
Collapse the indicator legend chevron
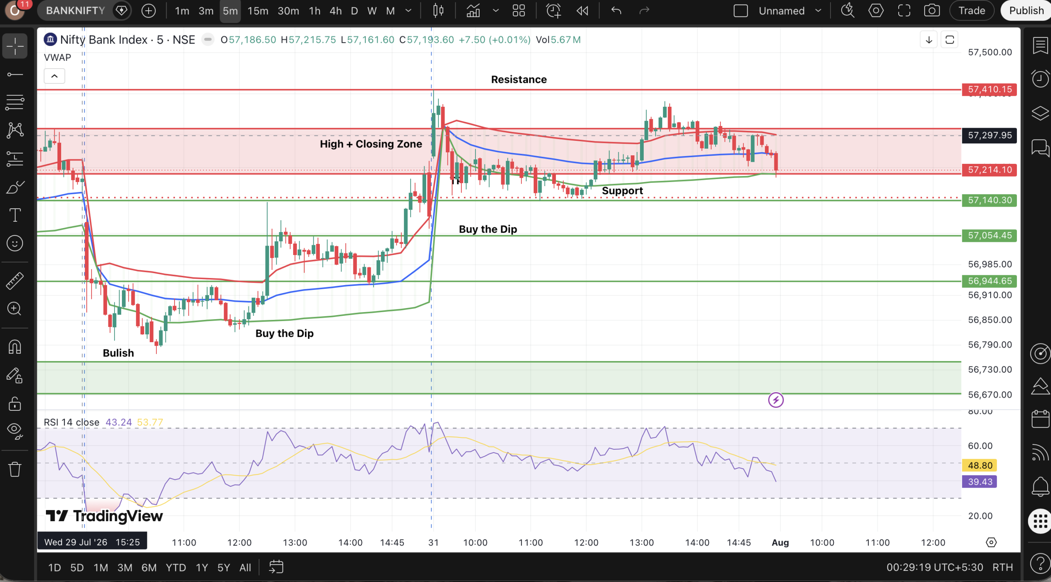55,76
